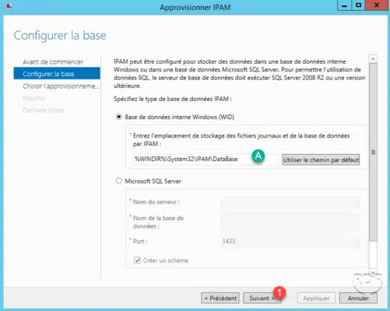Click the Appliquer button

[x=316, y=299]
